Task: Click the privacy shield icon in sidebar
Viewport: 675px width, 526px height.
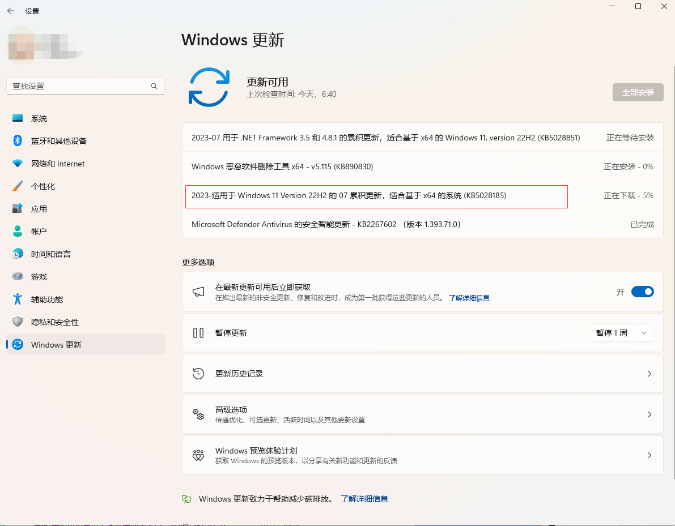Action: (x=18, y=322)
